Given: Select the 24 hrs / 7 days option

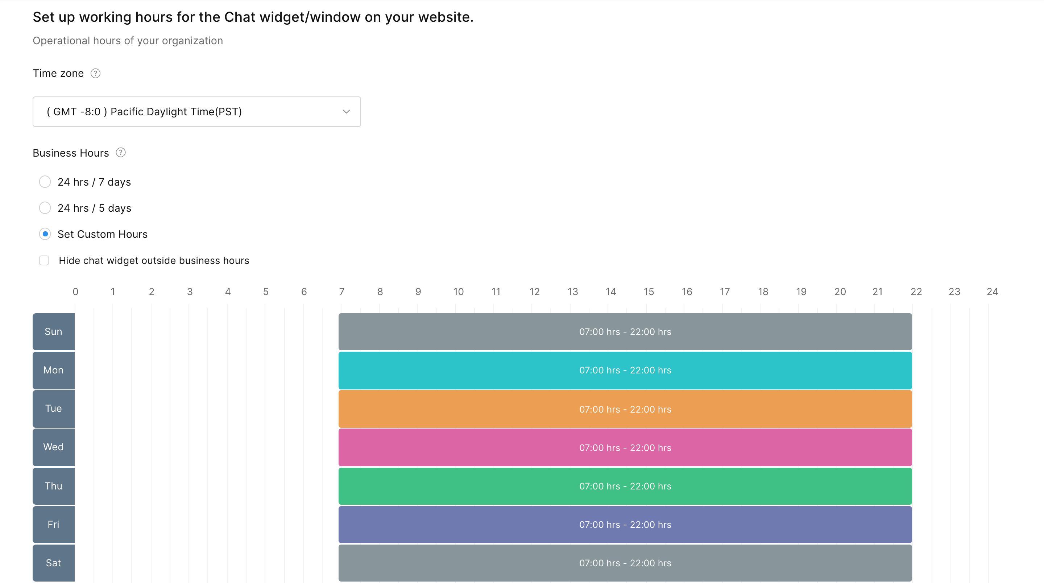Looking at the screenshot, I should [x=45, y=182].
